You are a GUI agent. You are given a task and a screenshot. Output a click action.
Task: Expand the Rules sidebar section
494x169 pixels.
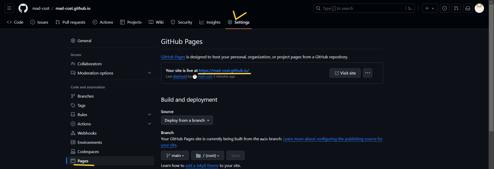149,115
